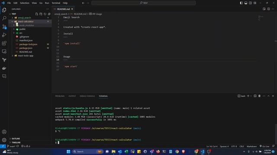Screen dimensions: 277x155
Task: Open the Terminal menu
Action: point(56,3)
